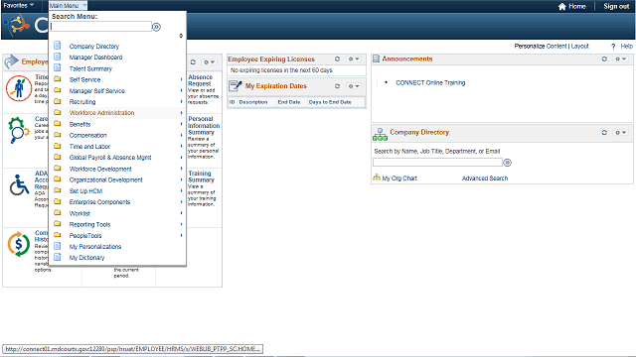Collapse the Main Menu dropdown
636x357 pixels.
pos(68,6)
